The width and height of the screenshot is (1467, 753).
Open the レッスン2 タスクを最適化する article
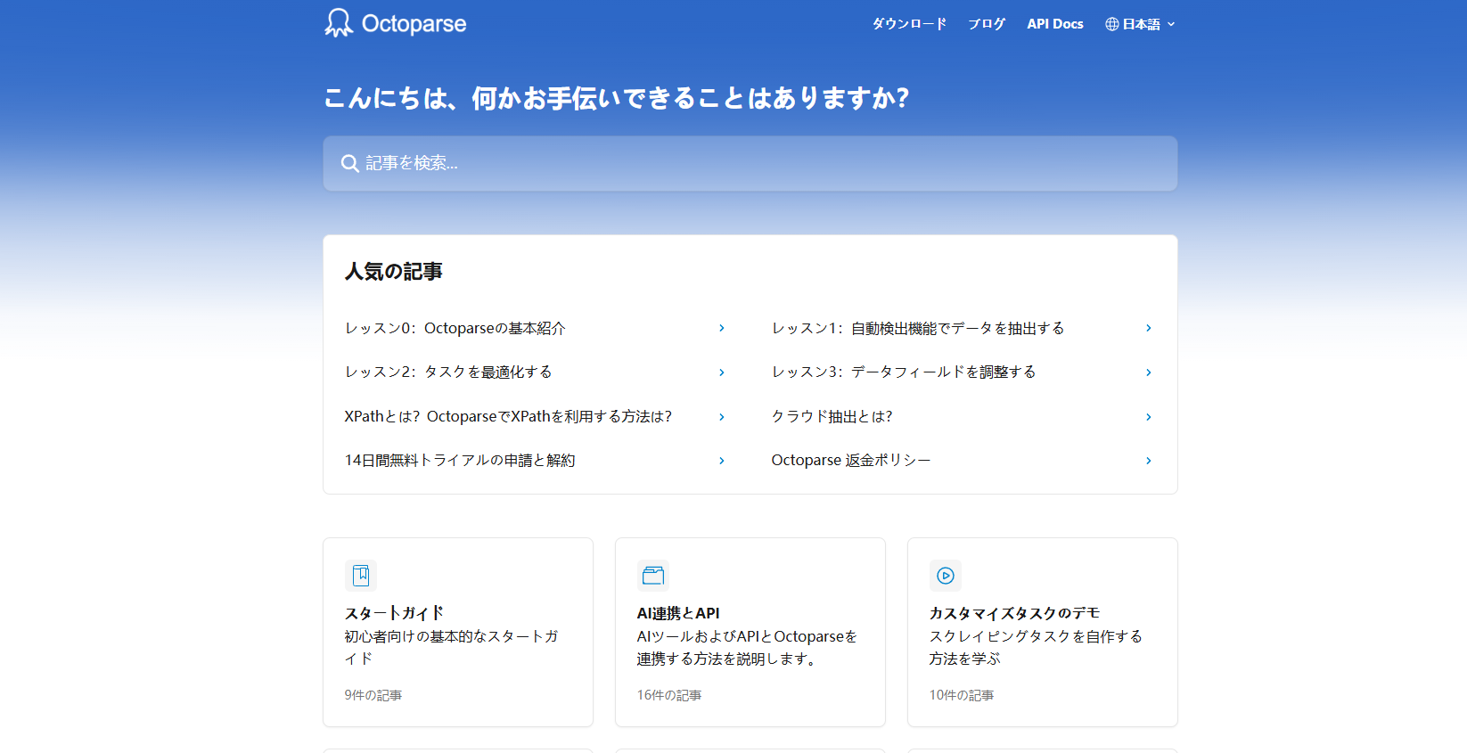(448, 372)
